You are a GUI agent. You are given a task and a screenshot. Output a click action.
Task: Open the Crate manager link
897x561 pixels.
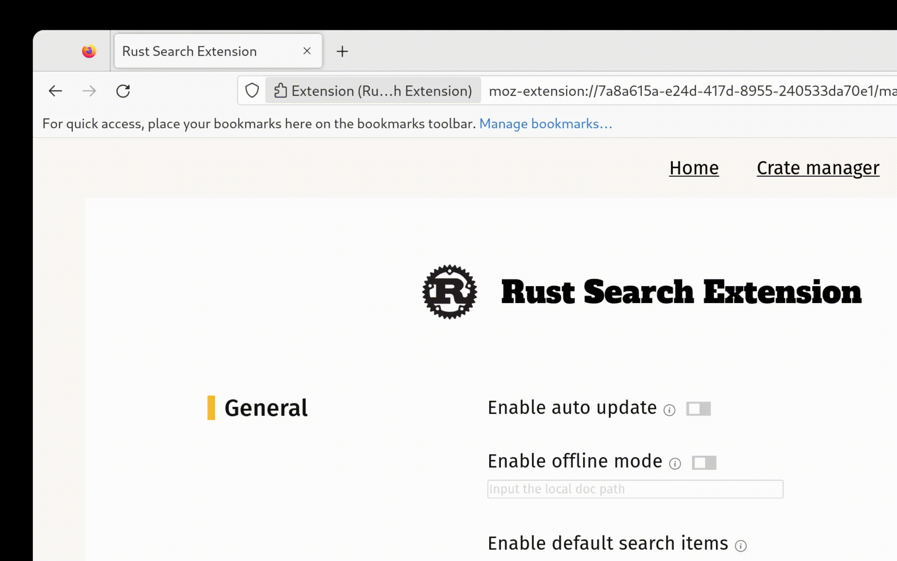pos(818,168)
